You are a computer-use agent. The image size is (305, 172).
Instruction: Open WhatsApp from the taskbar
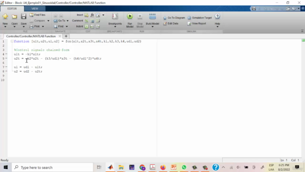(184, 167)
